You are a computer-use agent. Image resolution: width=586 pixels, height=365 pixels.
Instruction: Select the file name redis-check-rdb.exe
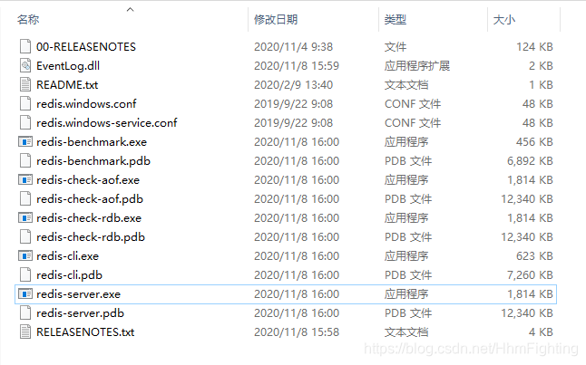[x=89, y=218]
